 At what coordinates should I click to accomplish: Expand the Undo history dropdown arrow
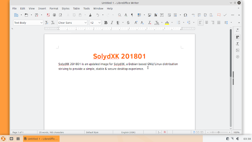point(103,15)
